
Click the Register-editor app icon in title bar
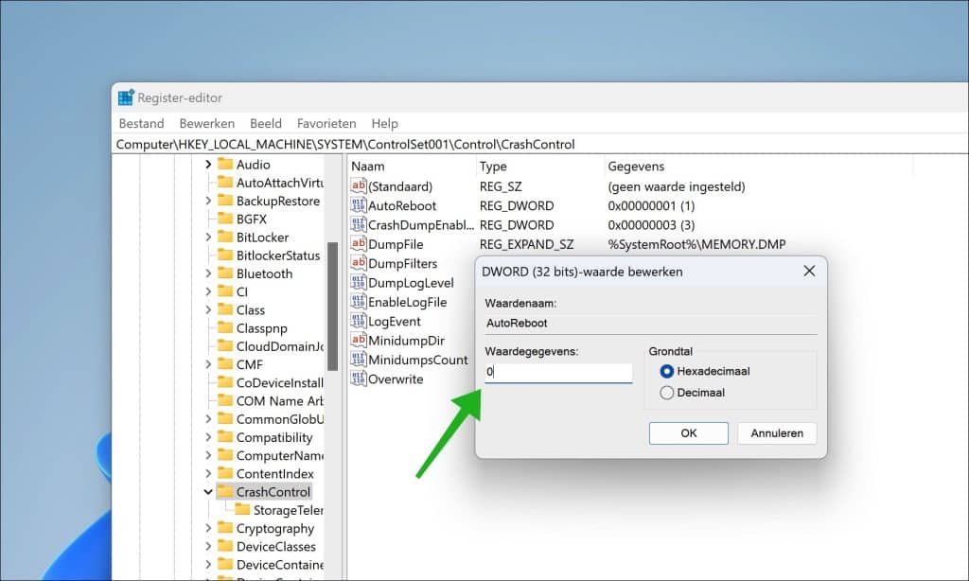(x=126, y=97)
